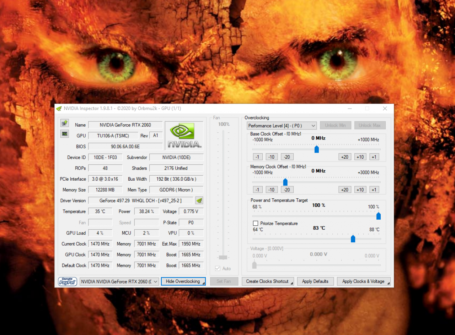Click Hide Overclocking button
Image resolution: width=455 pixels, height=335 pixels.
pyautogui.click(x=183, y=281)
